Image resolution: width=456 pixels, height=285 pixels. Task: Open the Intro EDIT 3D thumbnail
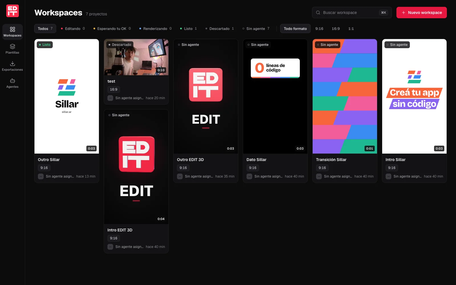(136, 167)
